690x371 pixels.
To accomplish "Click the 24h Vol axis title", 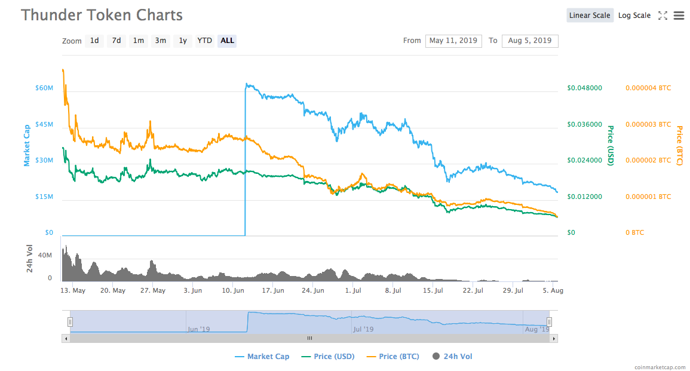I will click(29, 259).
